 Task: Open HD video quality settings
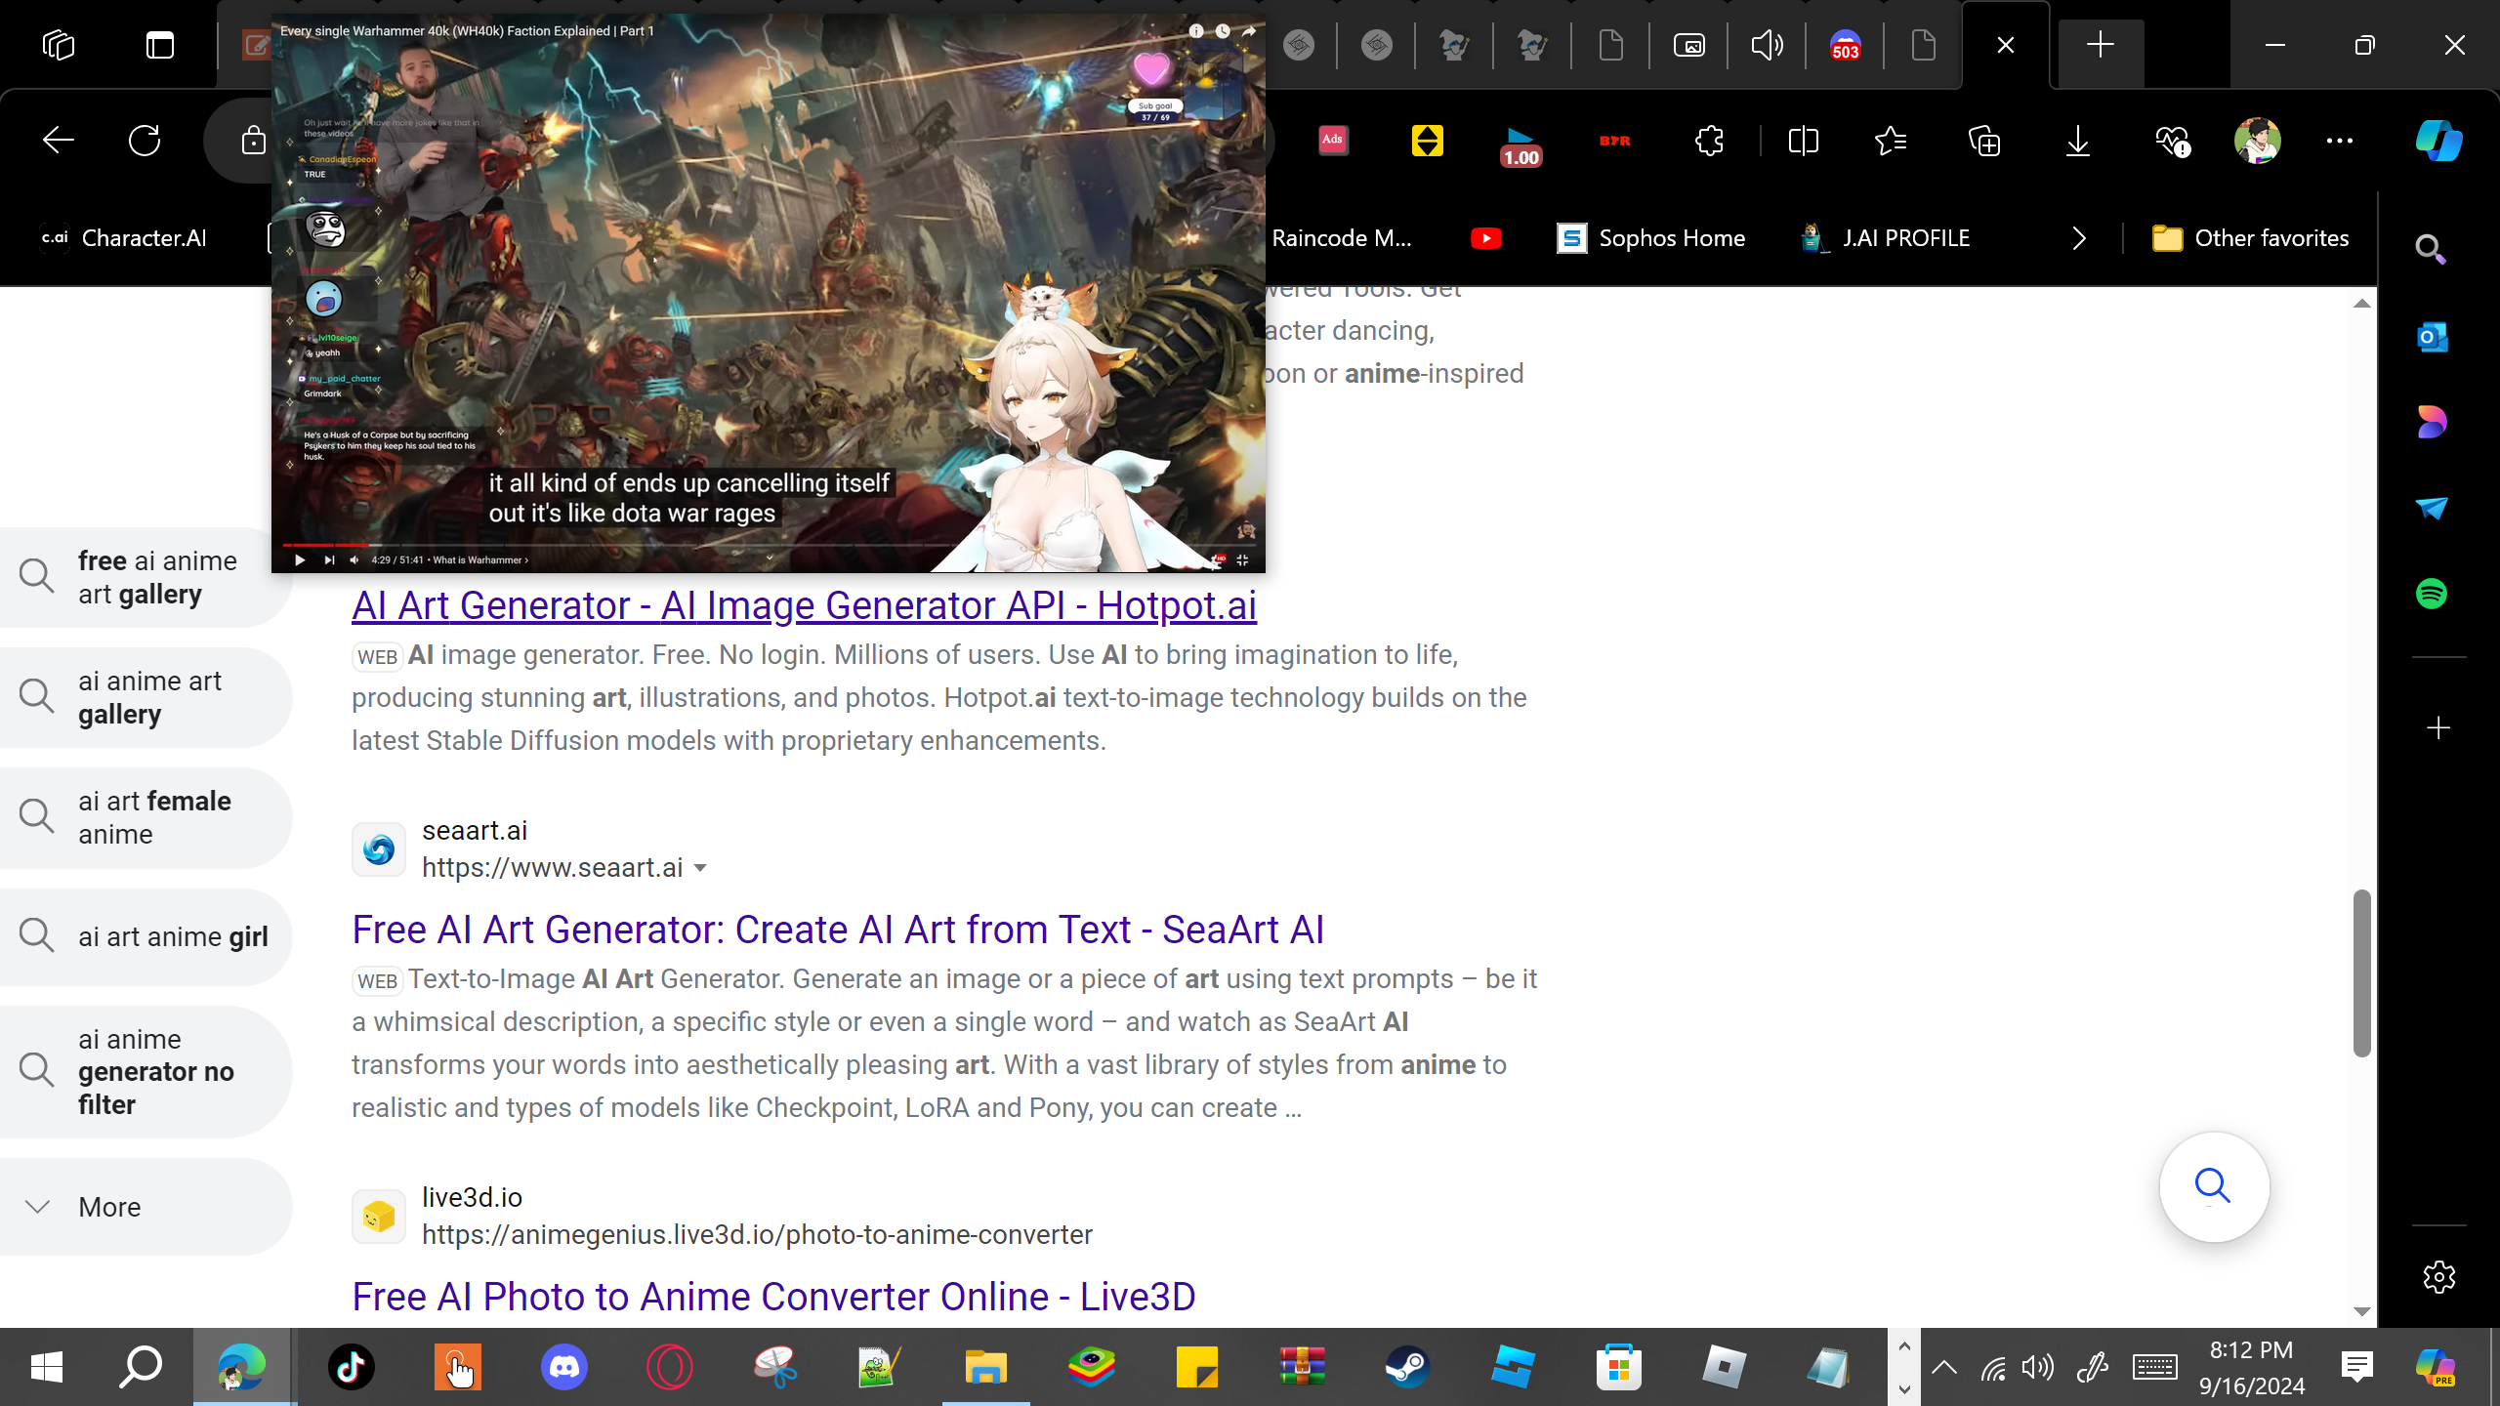point(1216,559)
